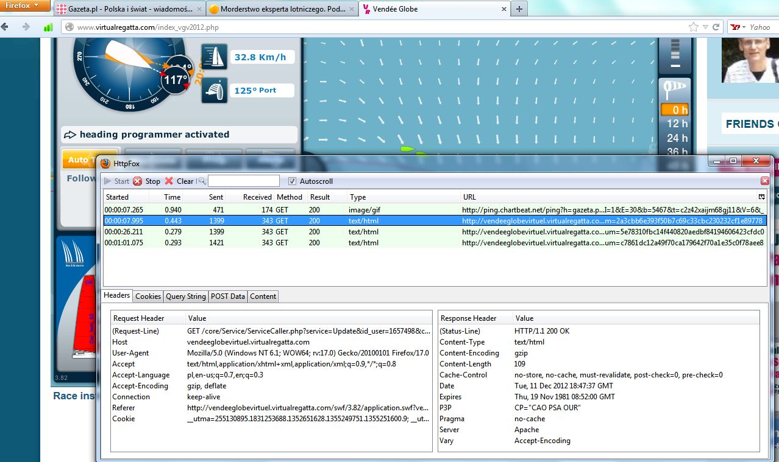This screenshot has width=779, height=462.
Task: Select the 12 h wind forecast option
Action: click(x=677, y=124)
